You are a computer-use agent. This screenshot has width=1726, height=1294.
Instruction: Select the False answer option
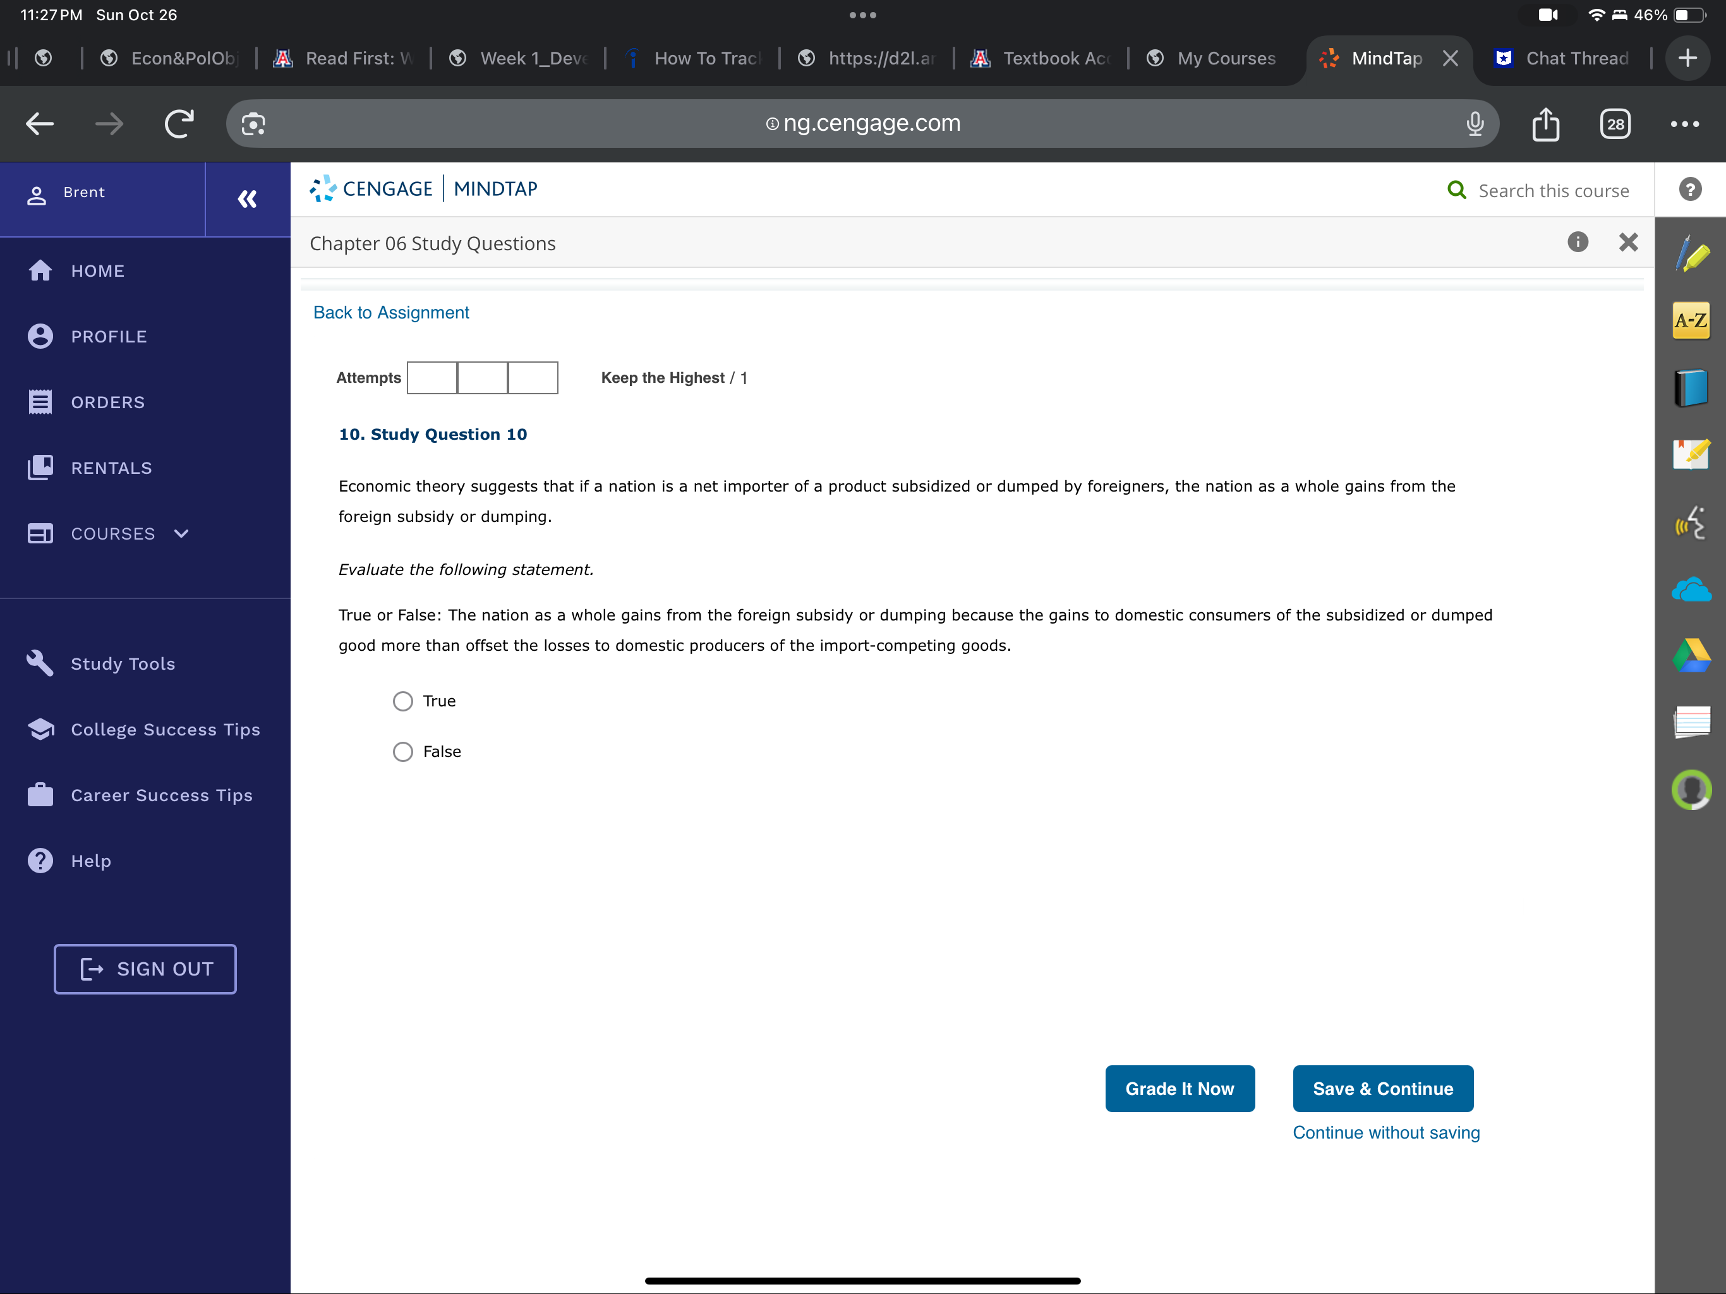[x=402, y=752]
